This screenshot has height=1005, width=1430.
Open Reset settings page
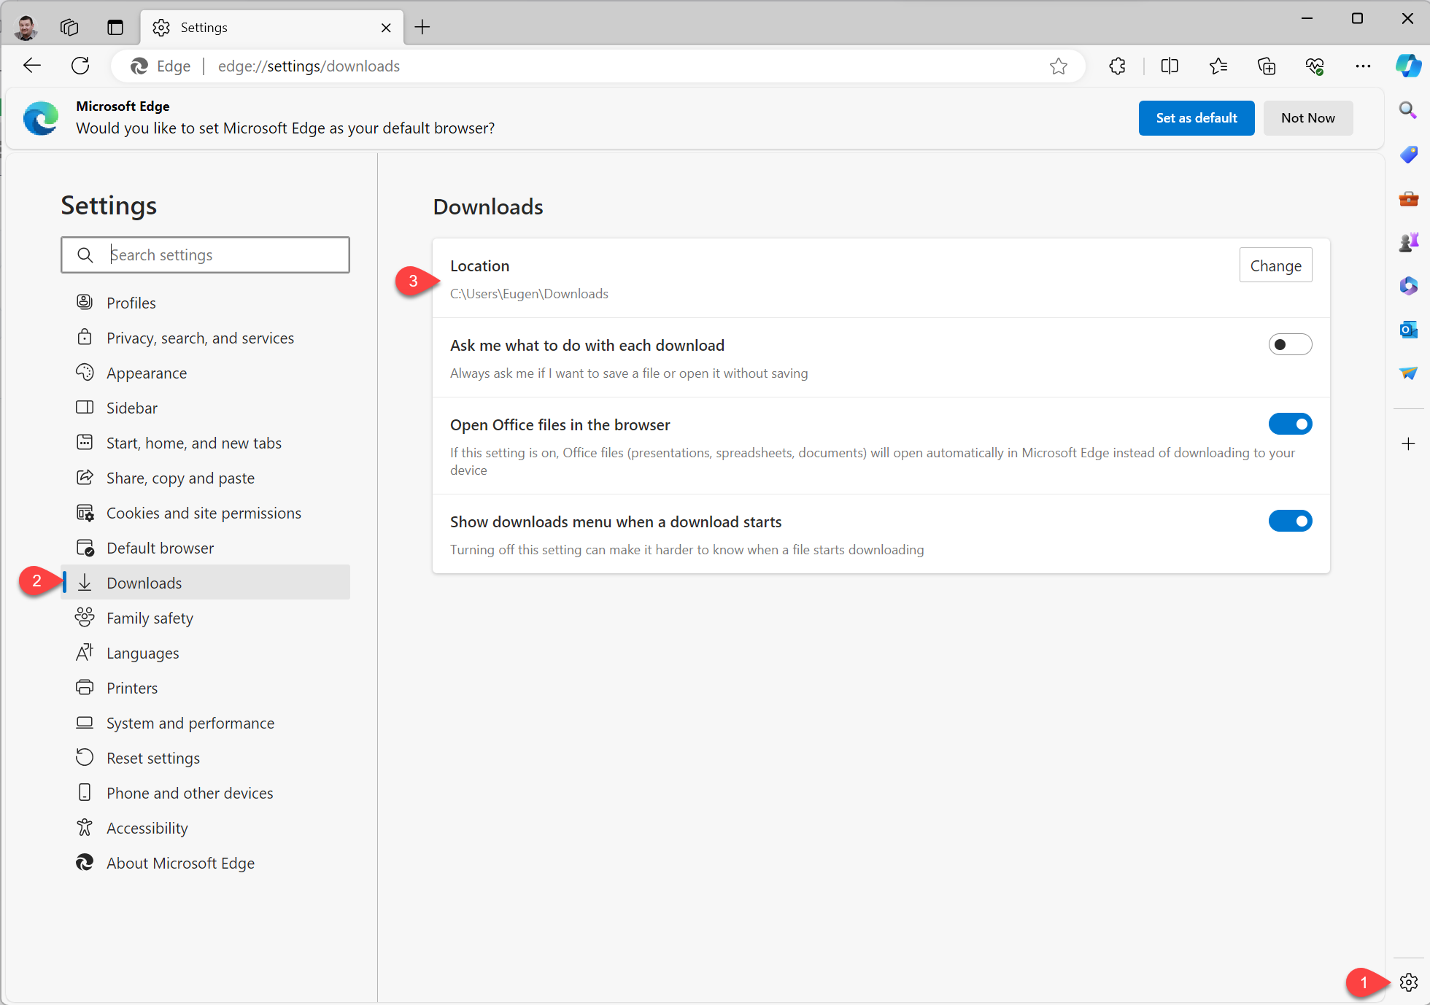205,758
